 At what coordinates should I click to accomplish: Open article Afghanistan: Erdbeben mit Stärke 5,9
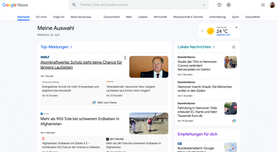coord(71,145)
